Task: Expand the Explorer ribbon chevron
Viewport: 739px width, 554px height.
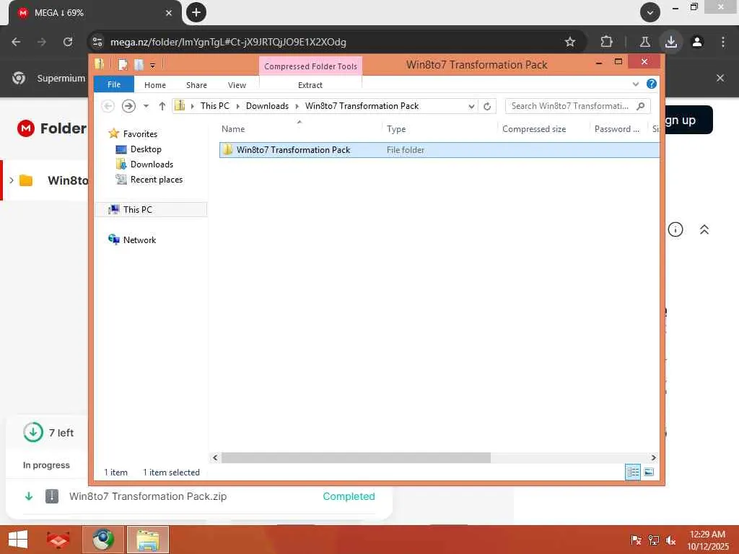Action: tap(636, 84)
